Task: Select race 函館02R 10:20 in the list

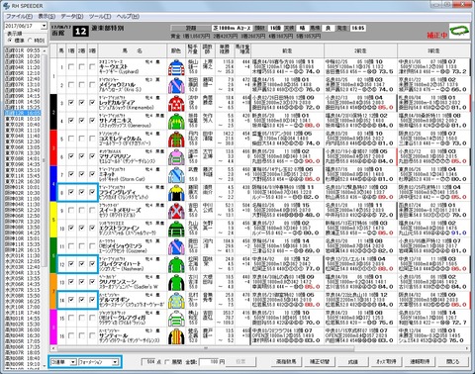Action: (23, 56)
